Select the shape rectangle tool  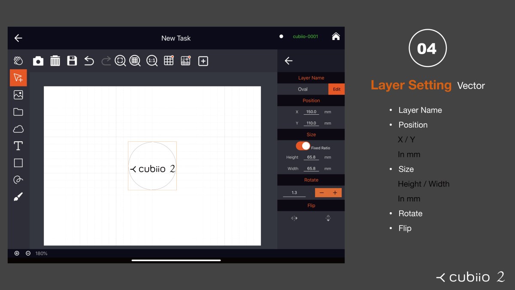coord(18,162)
